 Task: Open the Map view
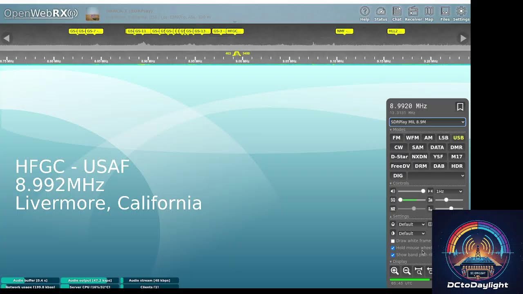coord(429,14)
